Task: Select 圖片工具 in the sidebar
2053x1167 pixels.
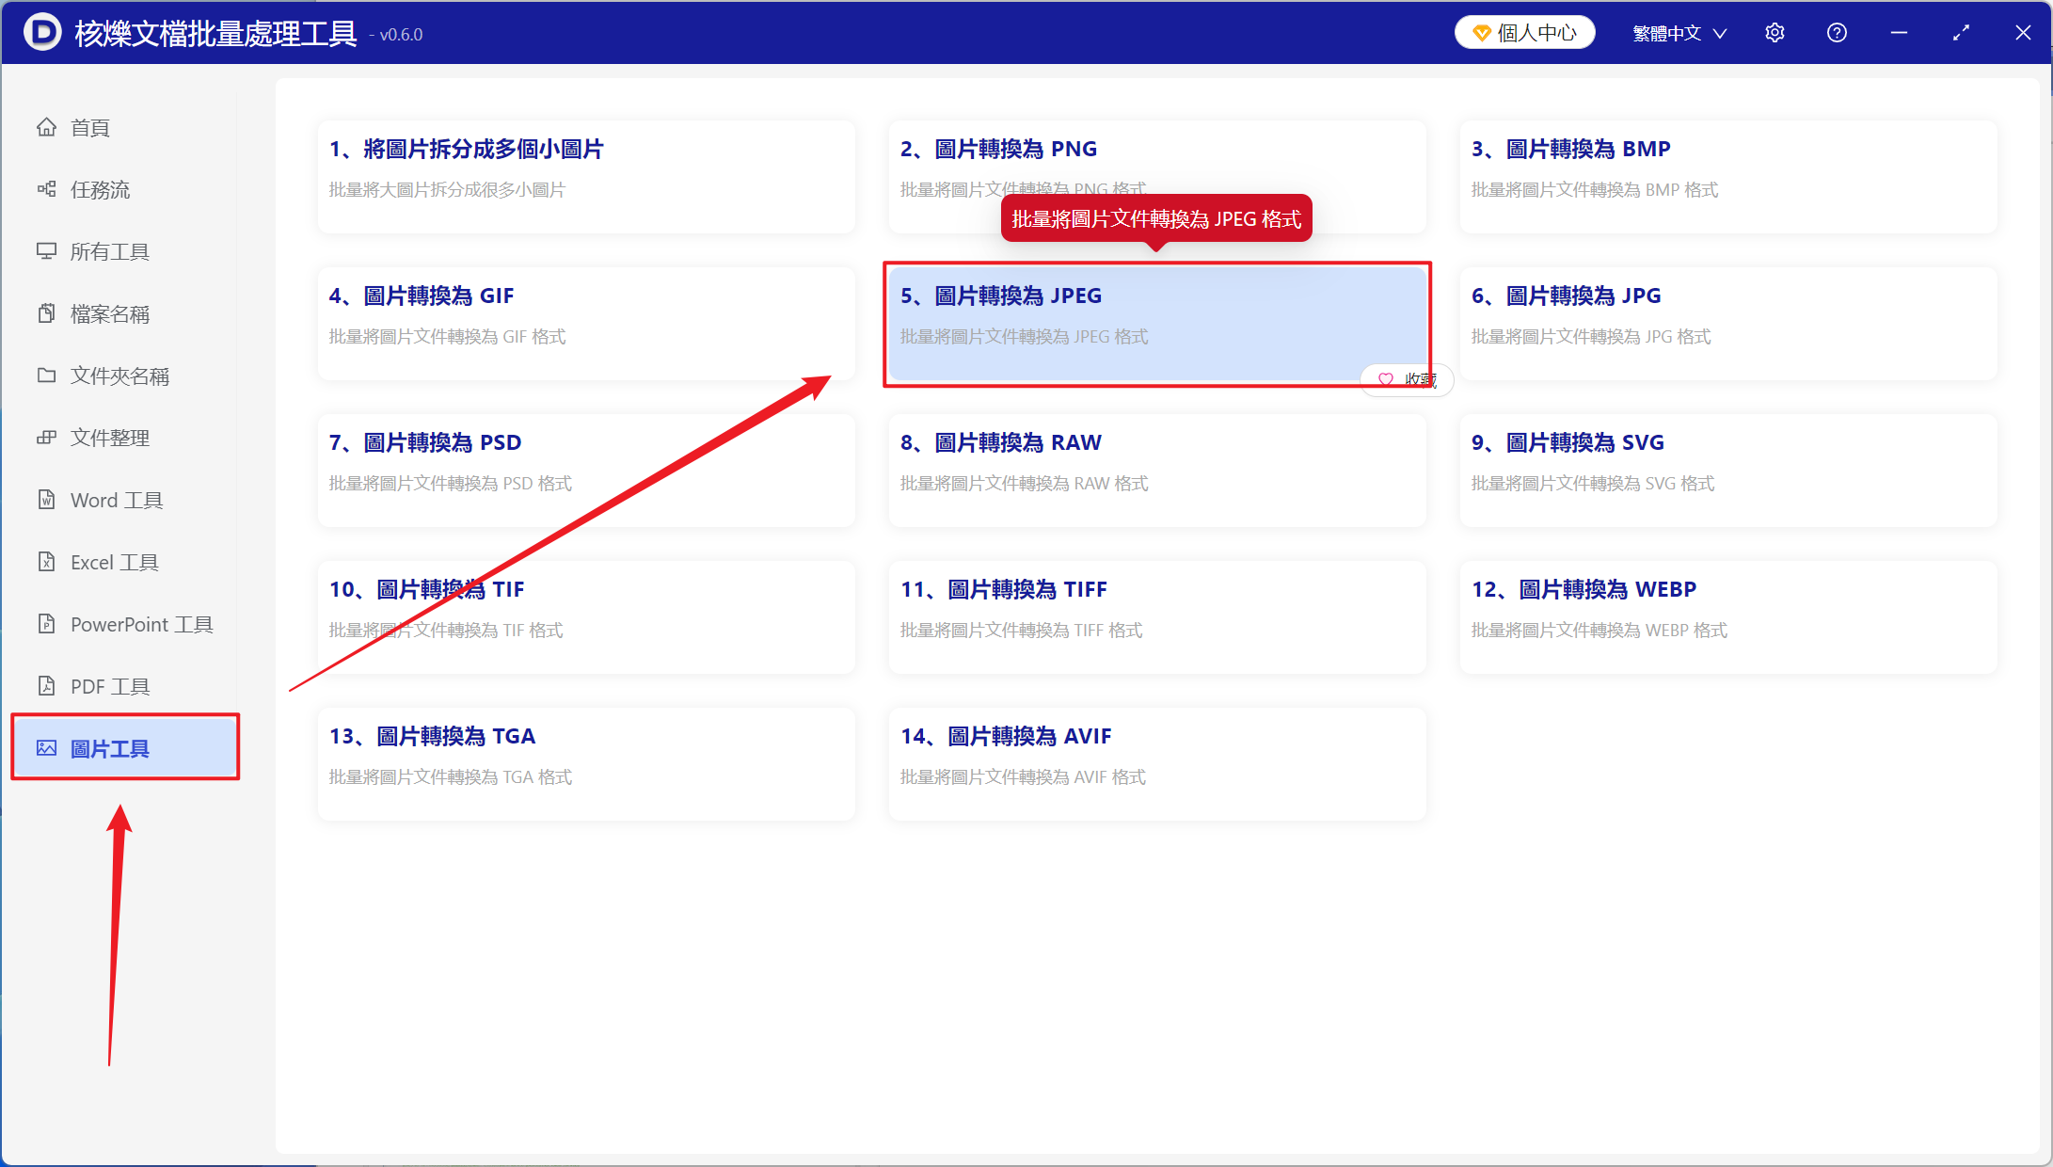Action: click(126, 748)
